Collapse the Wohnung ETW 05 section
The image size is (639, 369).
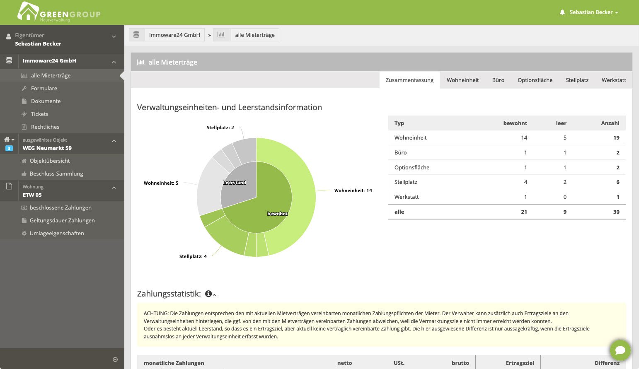coord(114,188)
